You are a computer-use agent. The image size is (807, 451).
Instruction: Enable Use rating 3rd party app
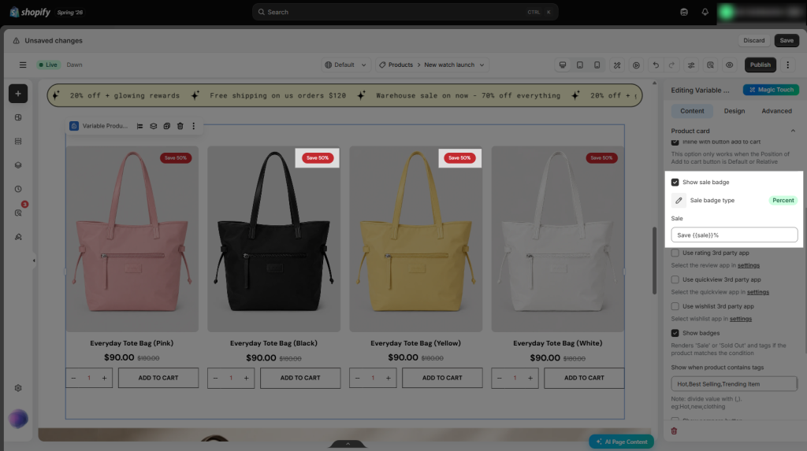click(x=675, y=253)
